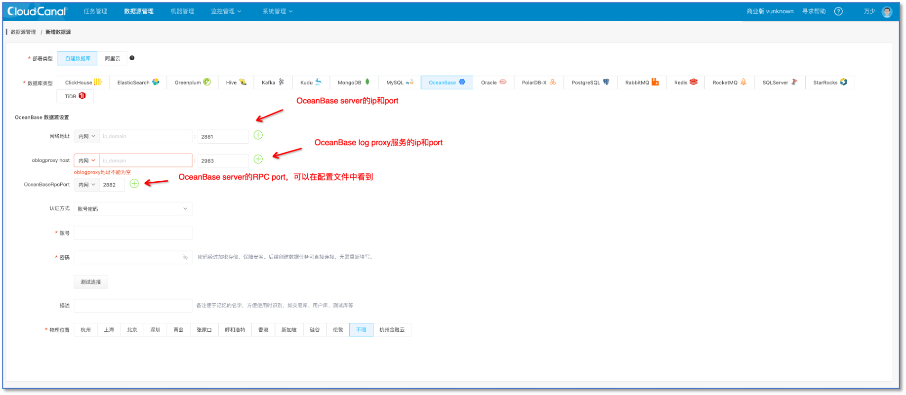906x395 pixels.
Task: Expand 系统管理 menu
Action: [x=278, y=11]
